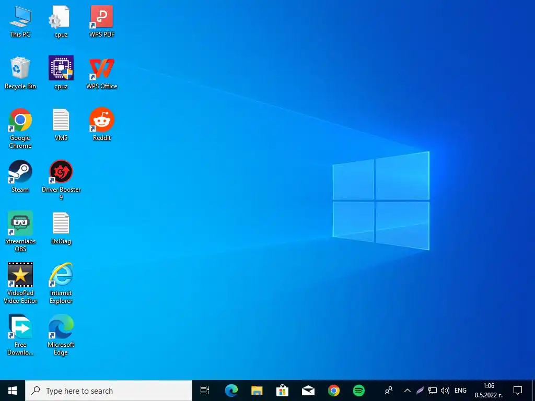Open the Mail app from the taskbar
535x401 pixels.
[x=308, y=391]
